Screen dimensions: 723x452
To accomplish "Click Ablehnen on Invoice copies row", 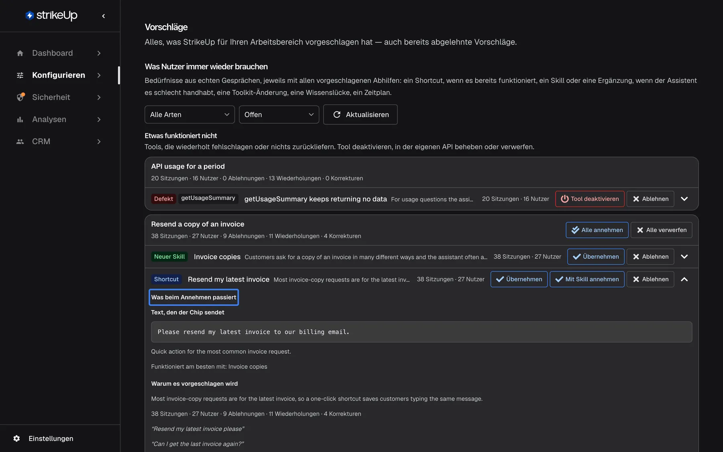I will click(x=650, y=257).
